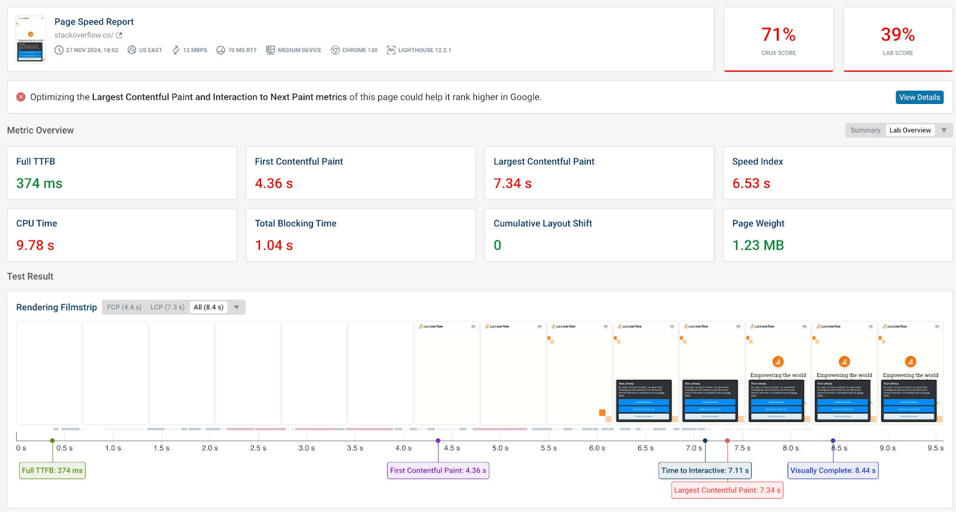Open the 71% CRUX SCORE card
This screenshot has height=512, width=956.
779,39
